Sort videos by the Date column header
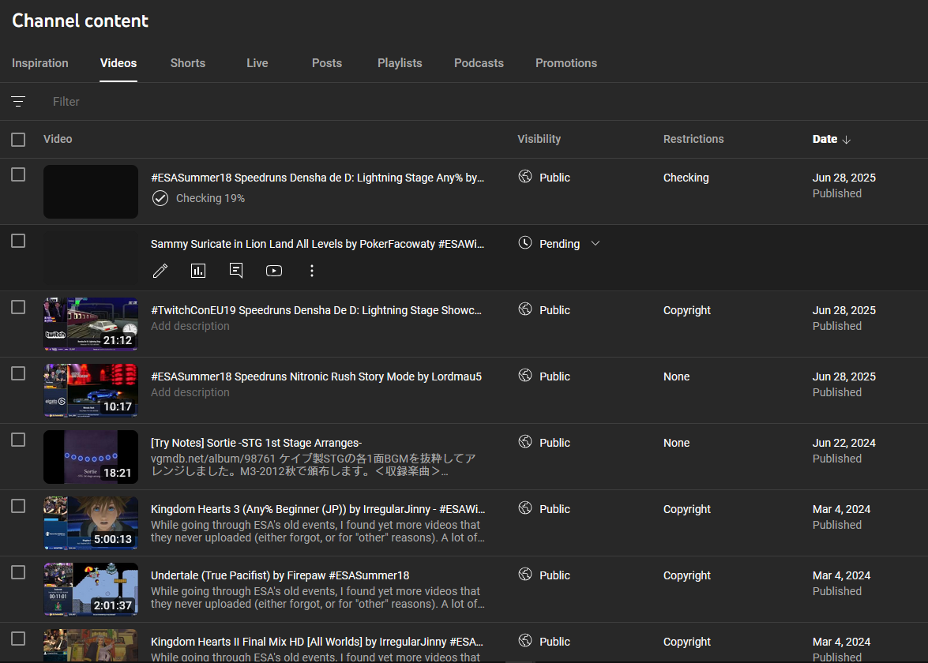The height and width of the screenshot is (663, 928). click(x=825, y=139)
